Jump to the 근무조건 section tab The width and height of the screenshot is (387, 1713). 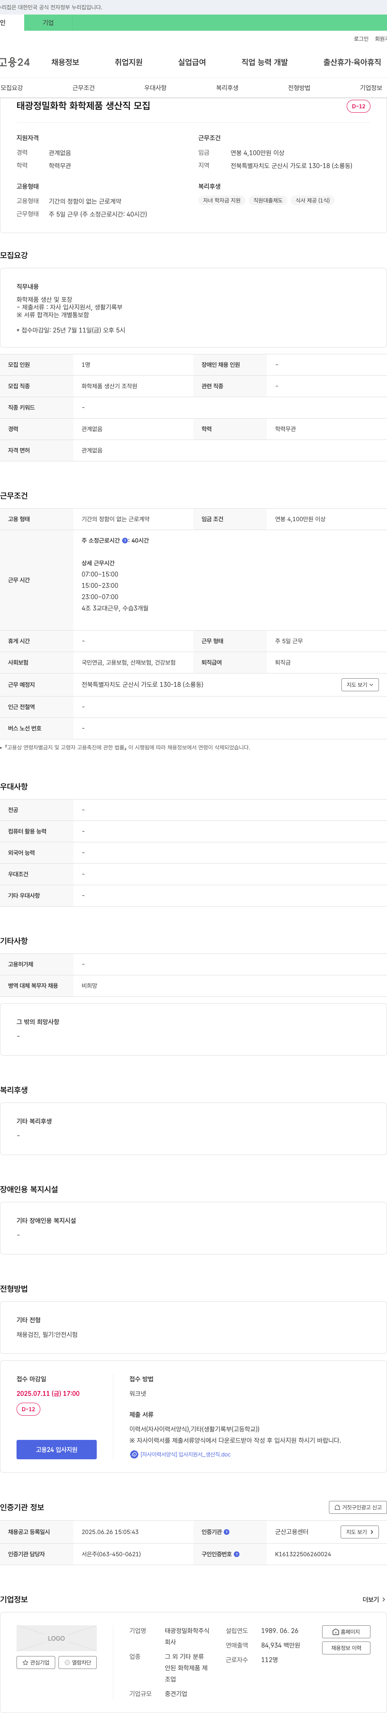(x=83, y=88)
